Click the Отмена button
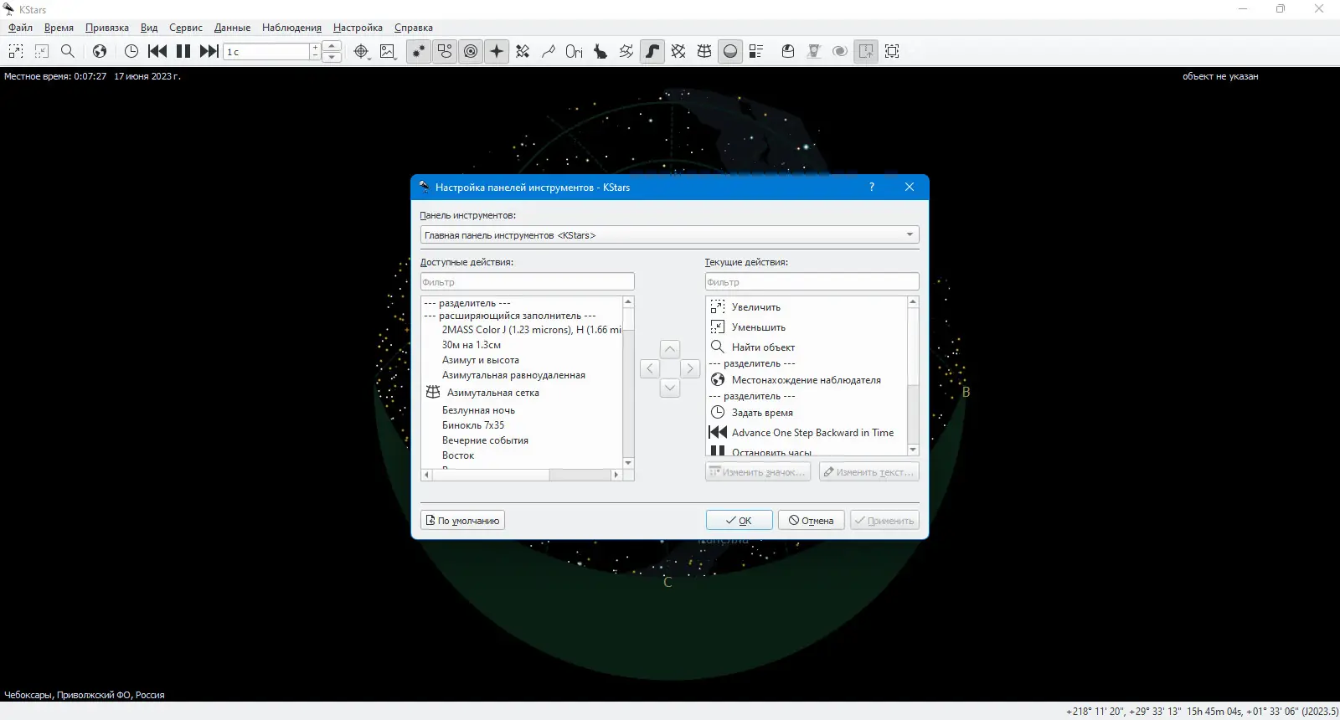1340x720 pixels. pos(812,521)
